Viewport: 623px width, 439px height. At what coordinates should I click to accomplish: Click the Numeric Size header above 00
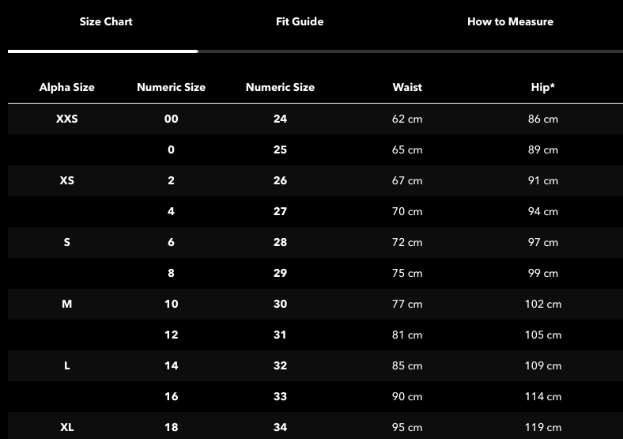171,87
